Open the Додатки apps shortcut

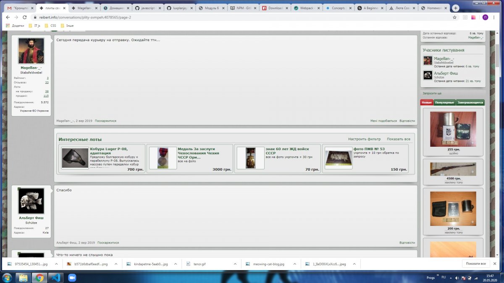(x=15, y=26)
